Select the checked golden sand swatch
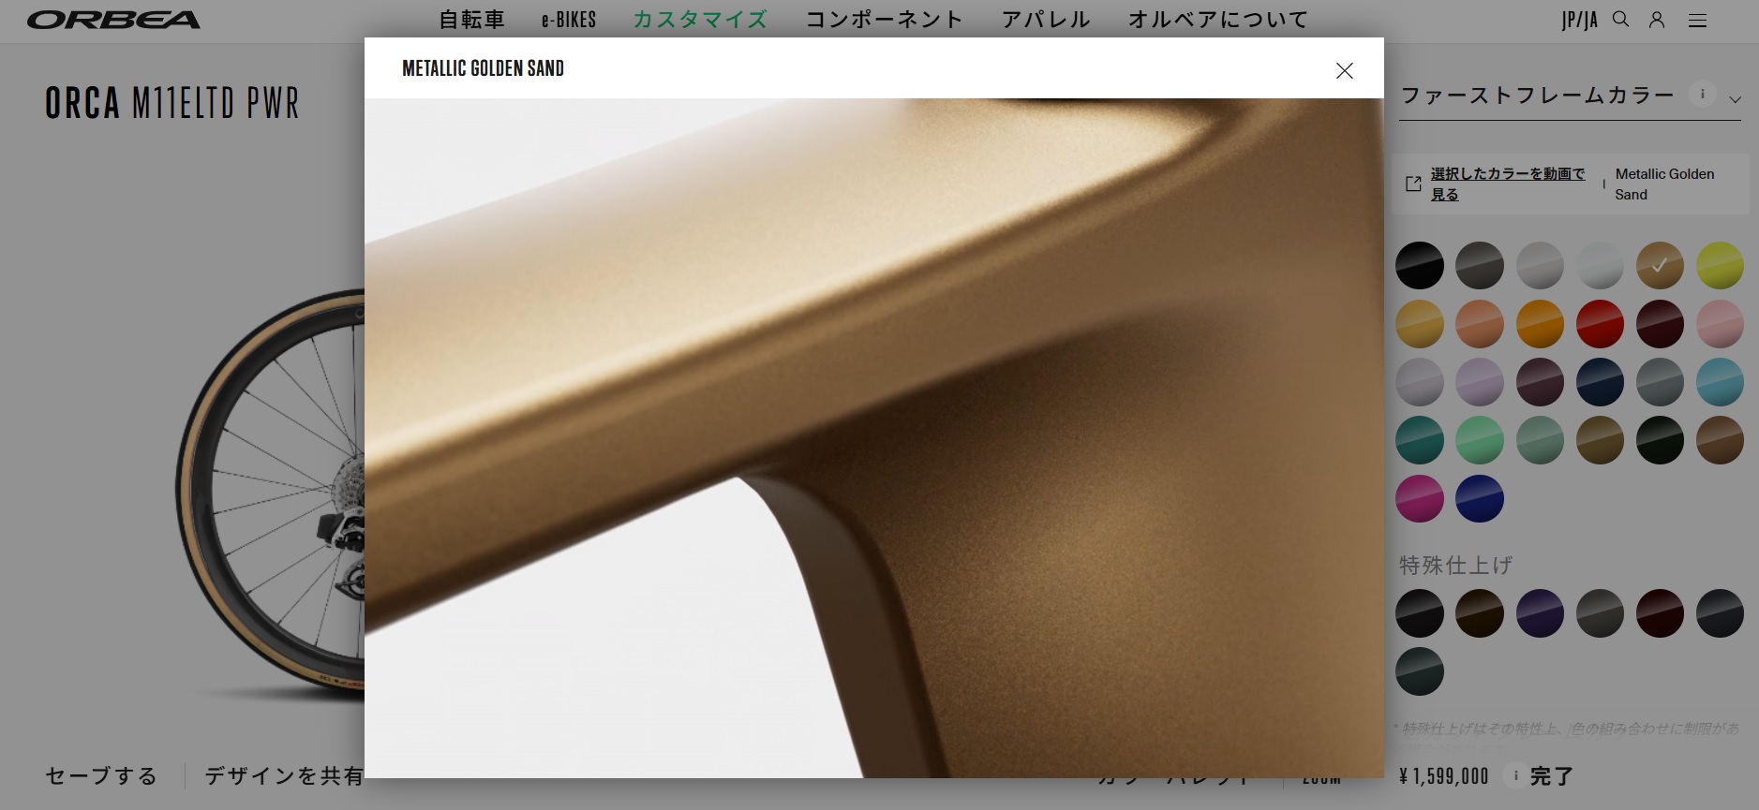Screen dimensions: 1759x810 [1660, 266]
